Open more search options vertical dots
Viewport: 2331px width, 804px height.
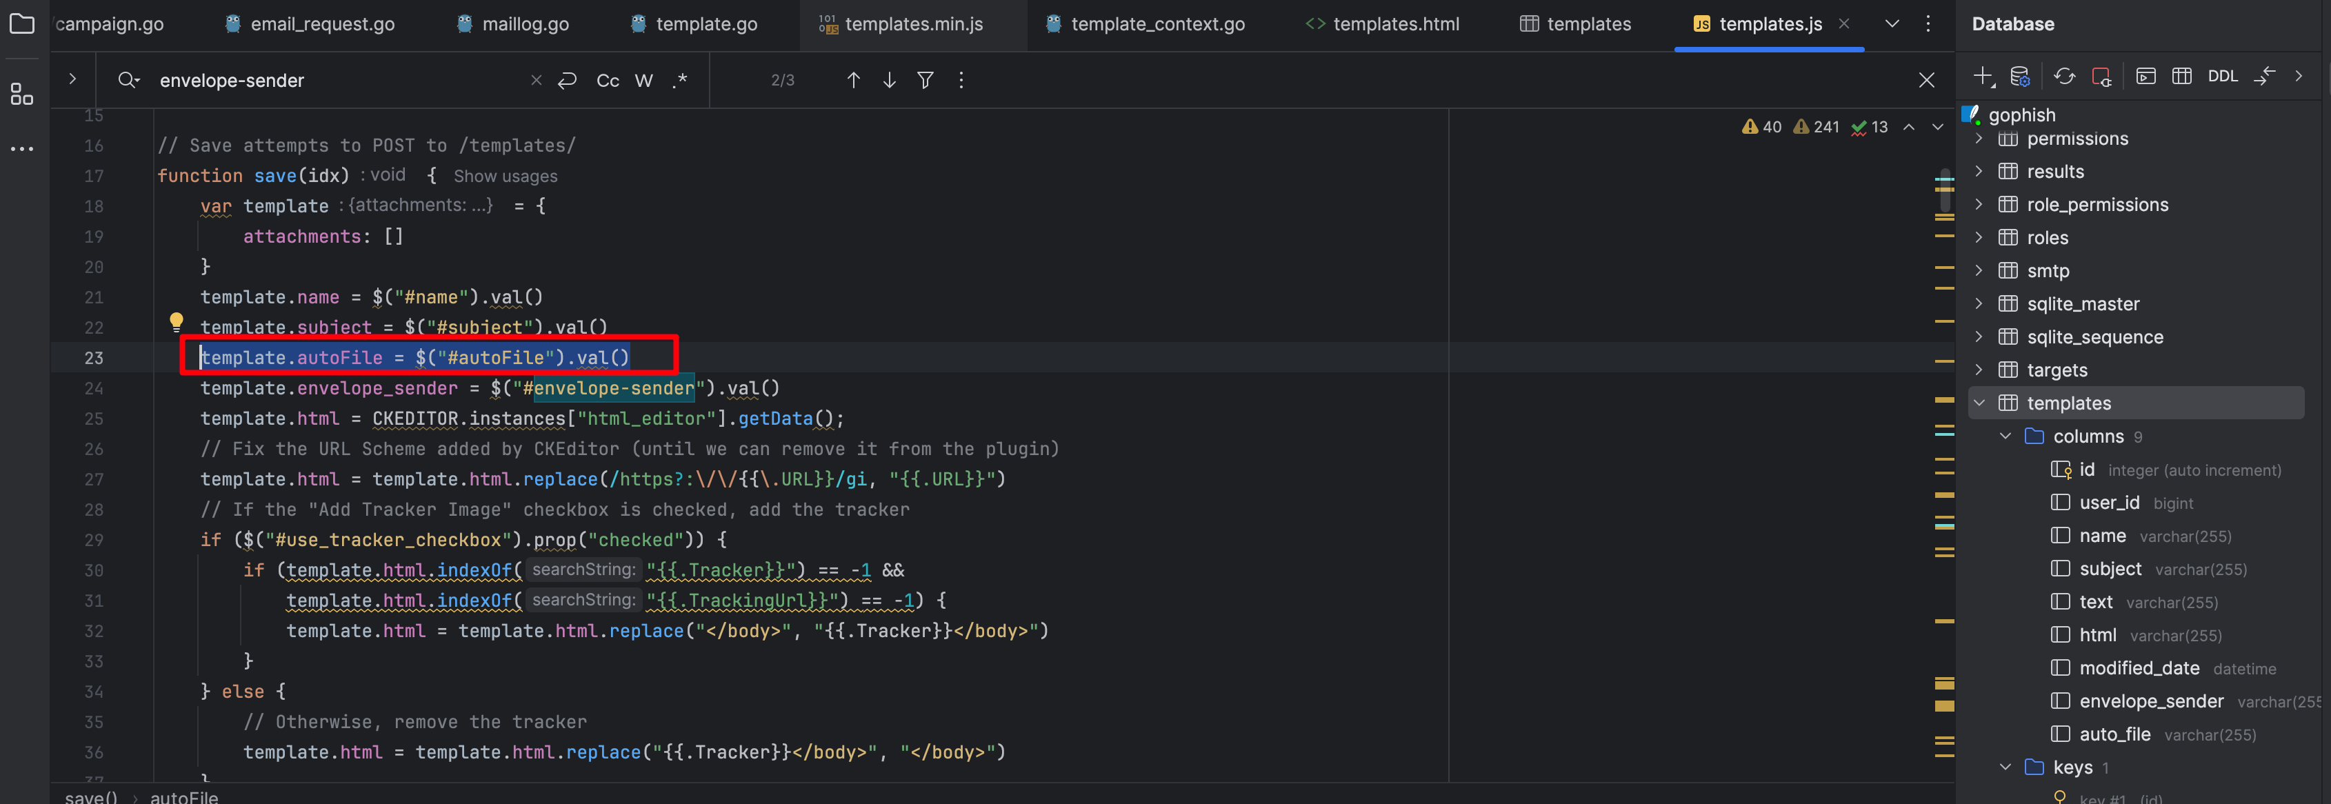pyautogui.click(x=961, y=81)
